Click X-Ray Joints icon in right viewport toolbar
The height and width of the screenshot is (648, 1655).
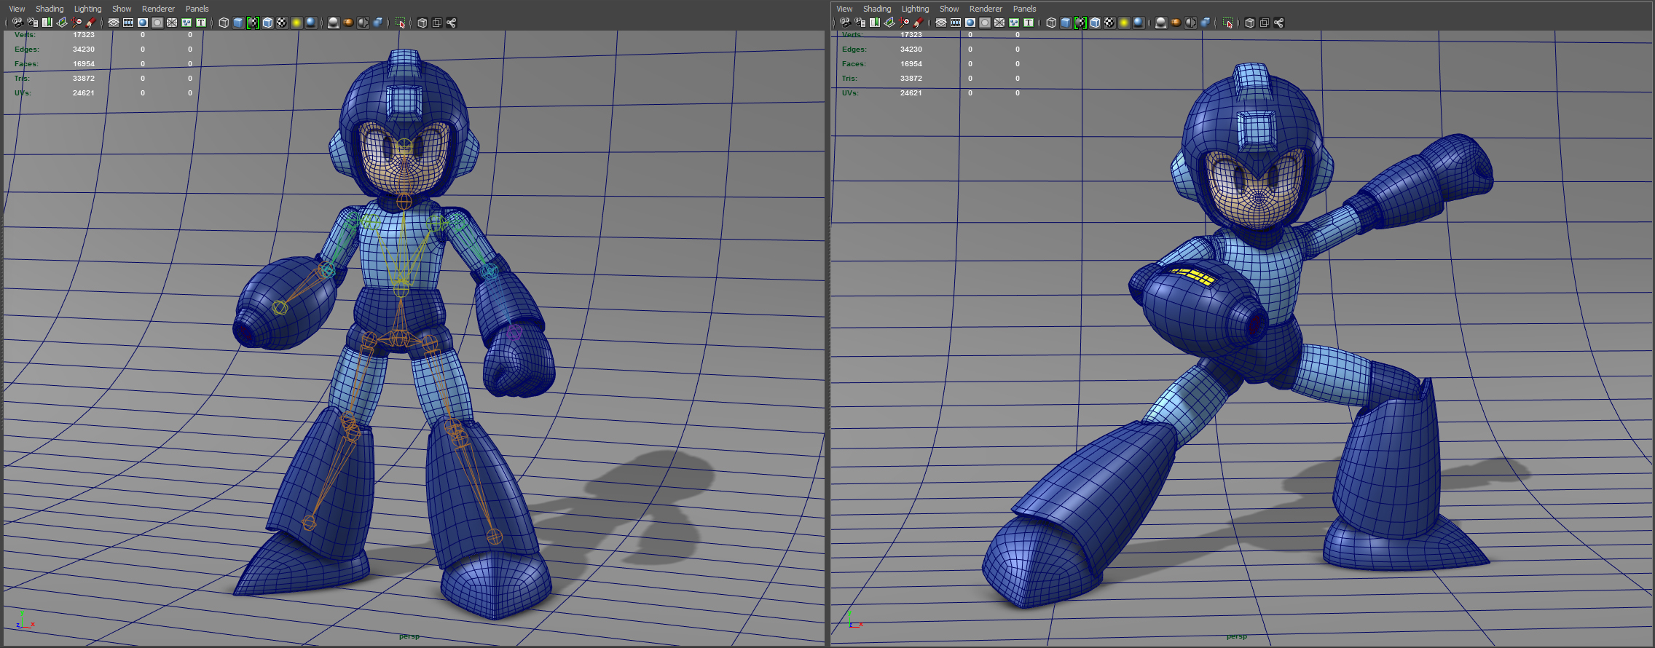click(1278, 23)
